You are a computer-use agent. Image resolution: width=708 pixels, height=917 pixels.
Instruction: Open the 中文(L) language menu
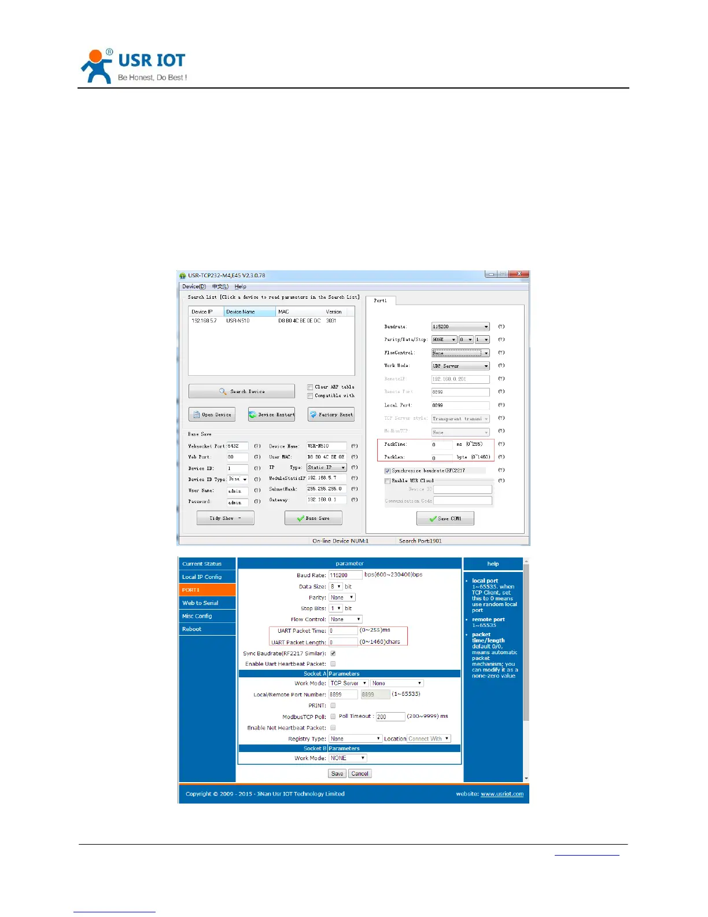tap(220, 287)
